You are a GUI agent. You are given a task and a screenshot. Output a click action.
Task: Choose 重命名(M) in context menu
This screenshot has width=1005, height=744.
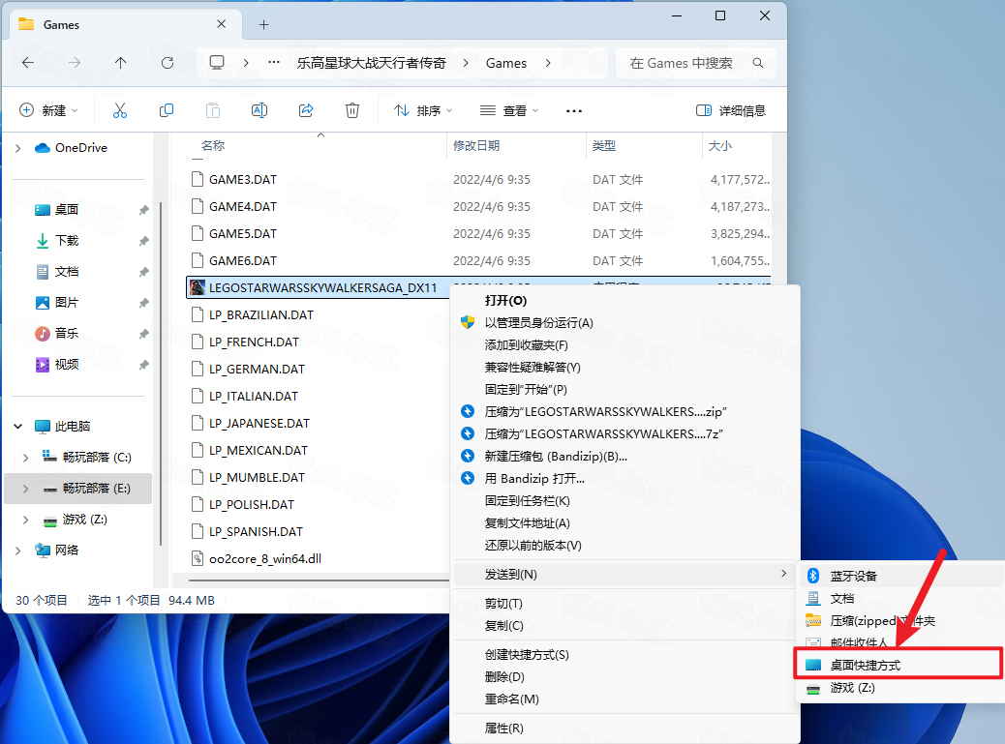coord(624,699)
